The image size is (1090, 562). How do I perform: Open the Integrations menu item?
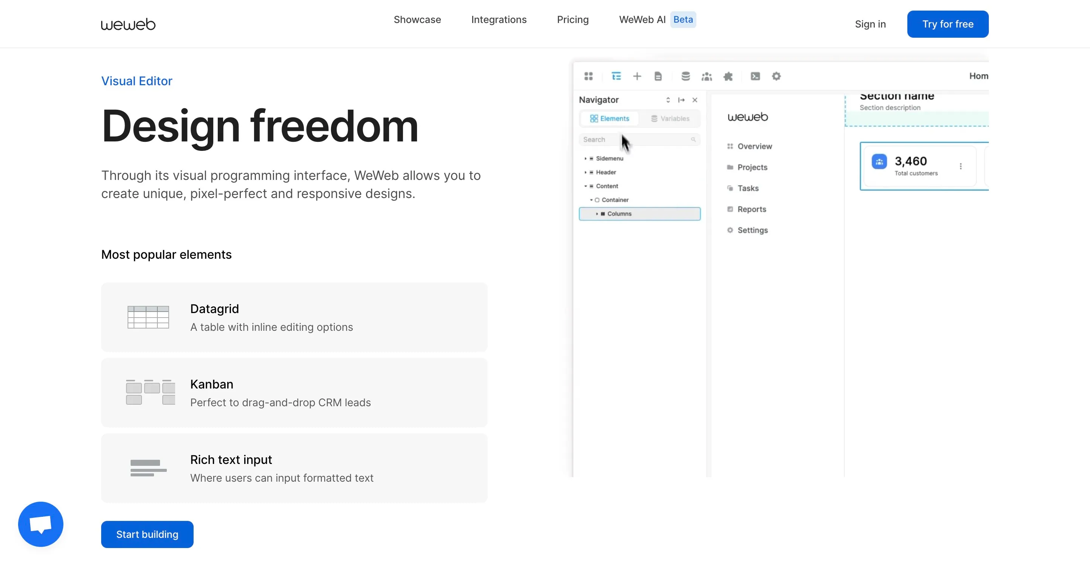click(499, 20)
